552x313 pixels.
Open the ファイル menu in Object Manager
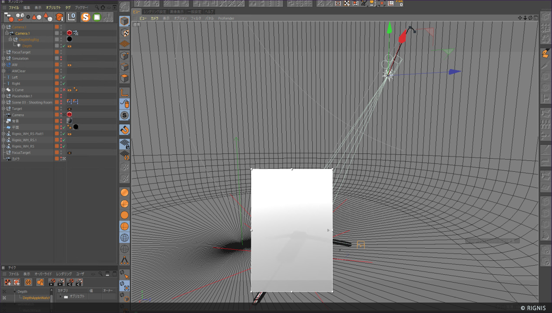click(x=14, y=7)
